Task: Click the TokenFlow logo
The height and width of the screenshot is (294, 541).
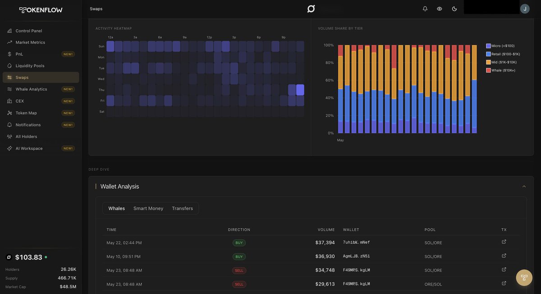Action: (41, 10)
